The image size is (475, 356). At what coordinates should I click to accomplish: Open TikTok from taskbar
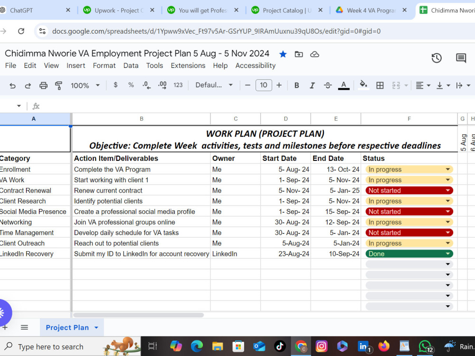pos(280,346)
